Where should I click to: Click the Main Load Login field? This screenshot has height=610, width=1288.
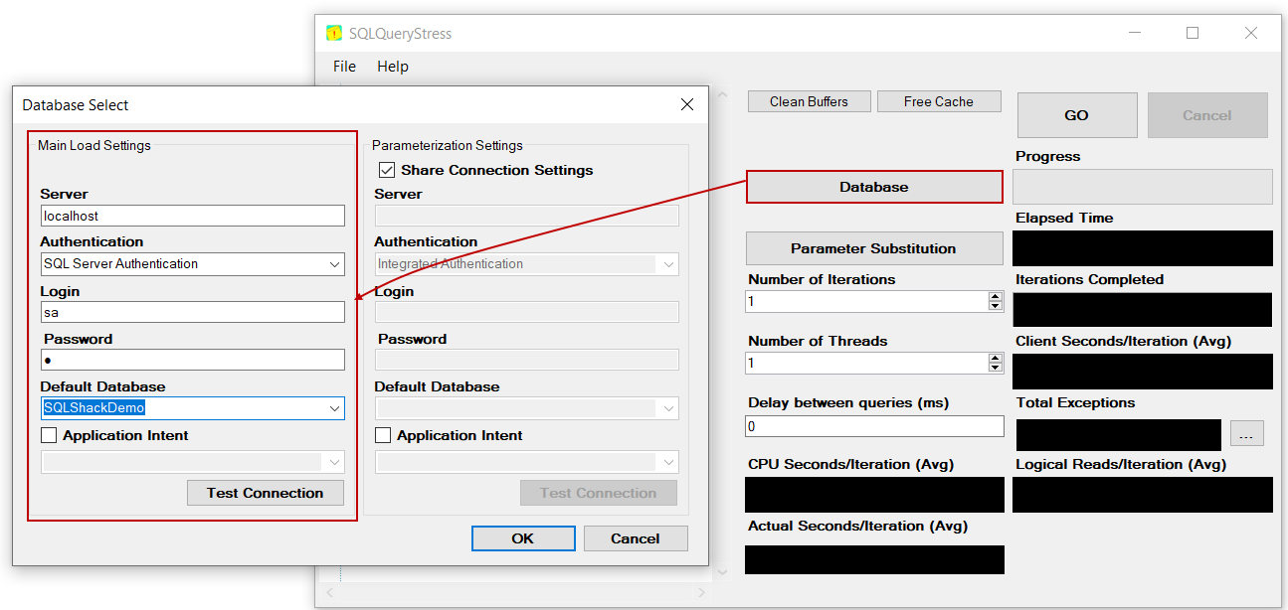(x=193, y=312)
